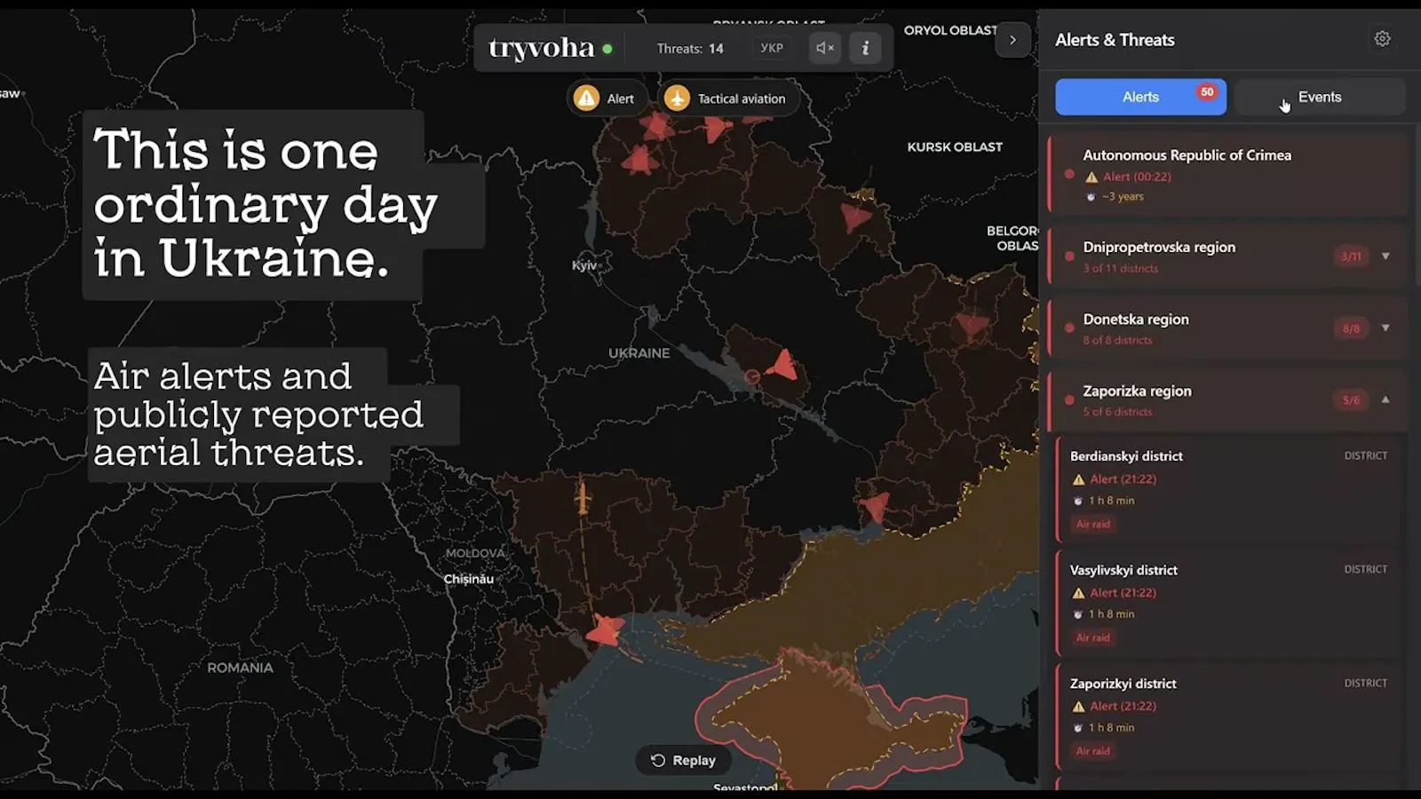This screenshot has height=799, width=1421.
Task: Expand the Donetska region dropdown arrow
Action: coord(1385,328)
